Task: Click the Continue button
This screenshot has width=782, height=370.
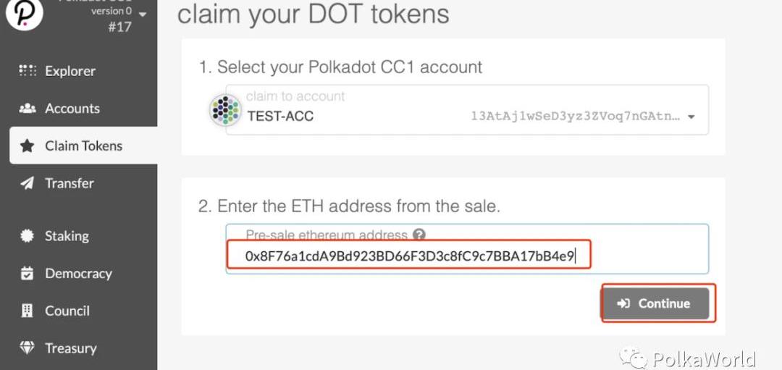Action: point(657,303)
